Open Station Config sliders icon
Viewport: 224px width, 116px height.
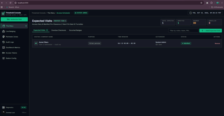(x=4, y=58)
